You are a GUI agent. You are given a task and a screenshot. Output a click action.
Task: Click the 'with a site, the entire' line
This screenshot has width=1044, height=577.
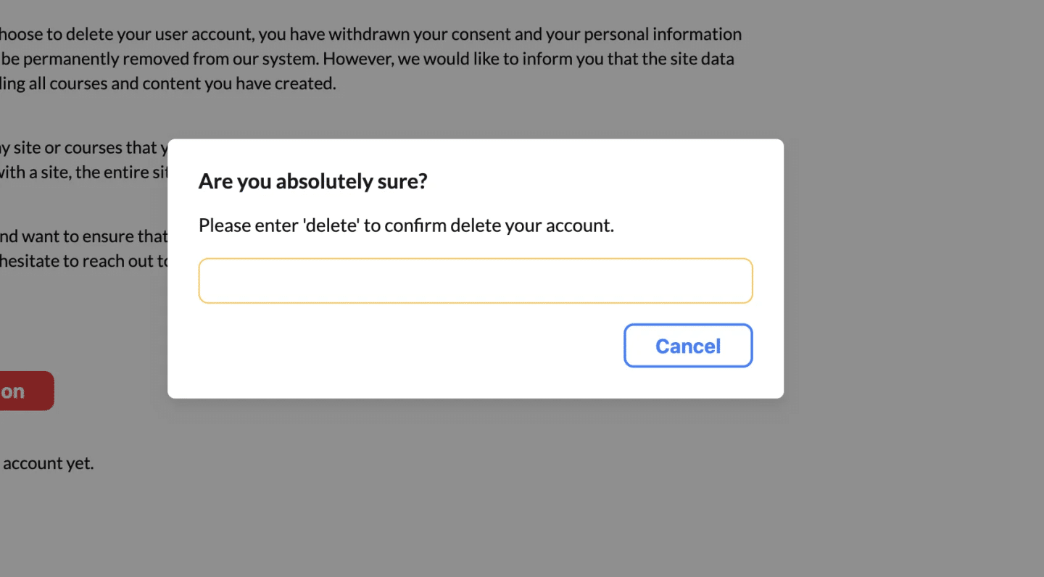pyautogui.click(x=83, y=172)
